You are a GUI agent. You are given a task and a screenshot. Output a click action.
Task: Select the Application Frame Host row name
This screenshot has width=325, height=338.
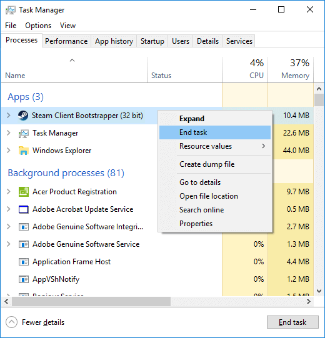pos(71,262)
